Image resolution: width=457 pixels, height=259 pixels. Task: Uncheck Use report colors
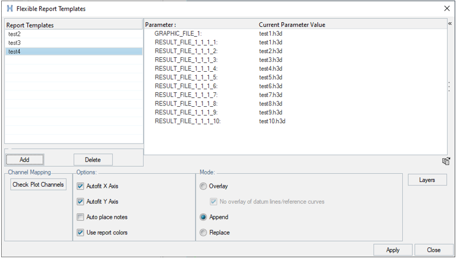[x=80, y=233]
